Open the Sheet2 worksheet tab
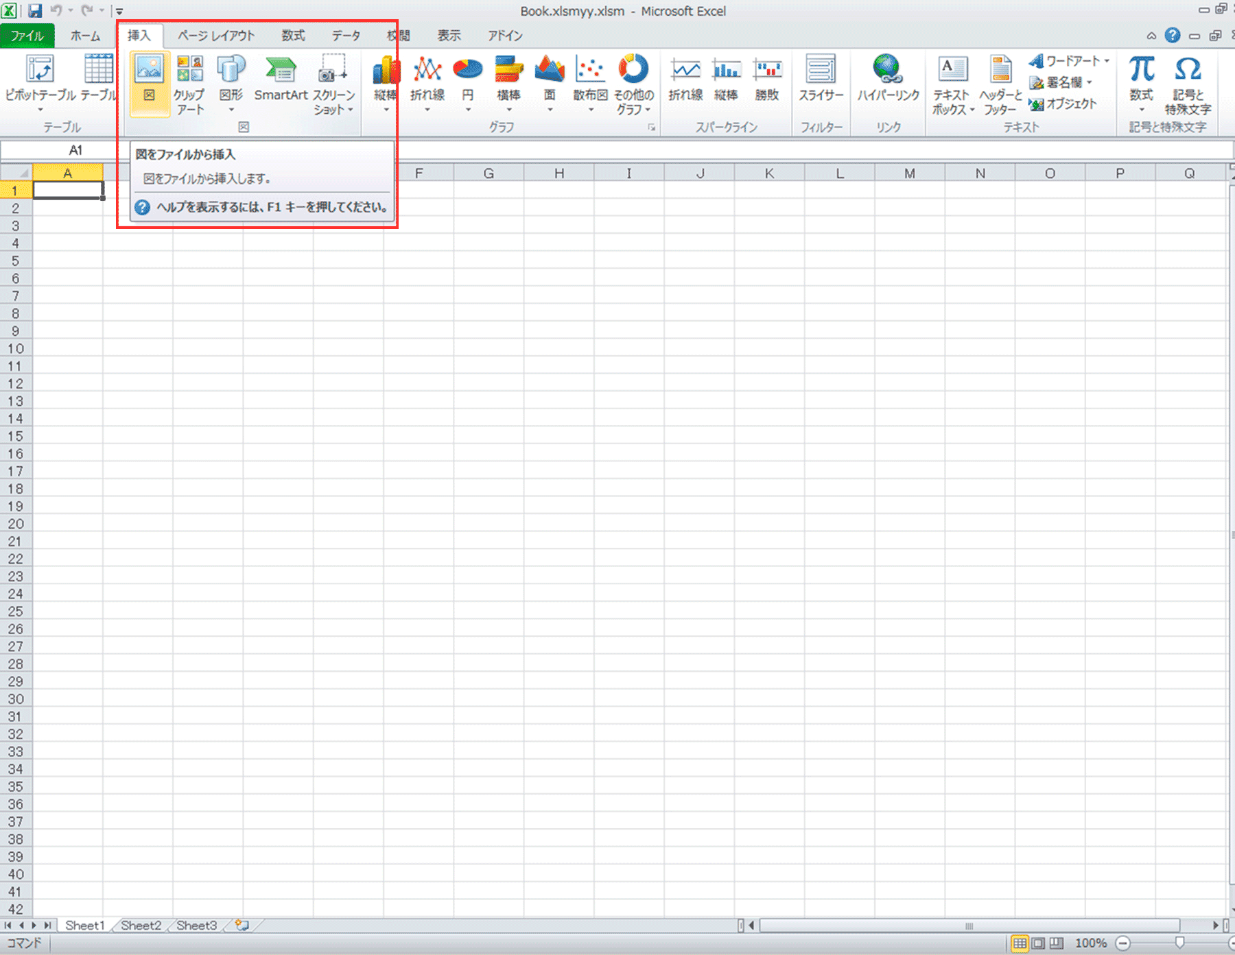Screen dimensions: 1235x955 tap(141, 926)
